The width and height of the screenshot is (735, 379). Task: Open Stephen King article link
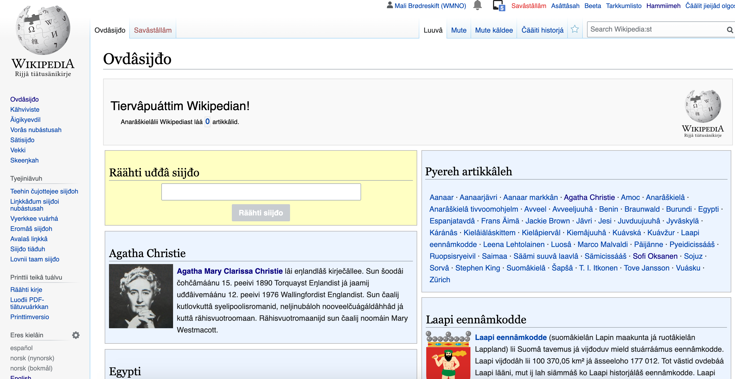(478, 268)
